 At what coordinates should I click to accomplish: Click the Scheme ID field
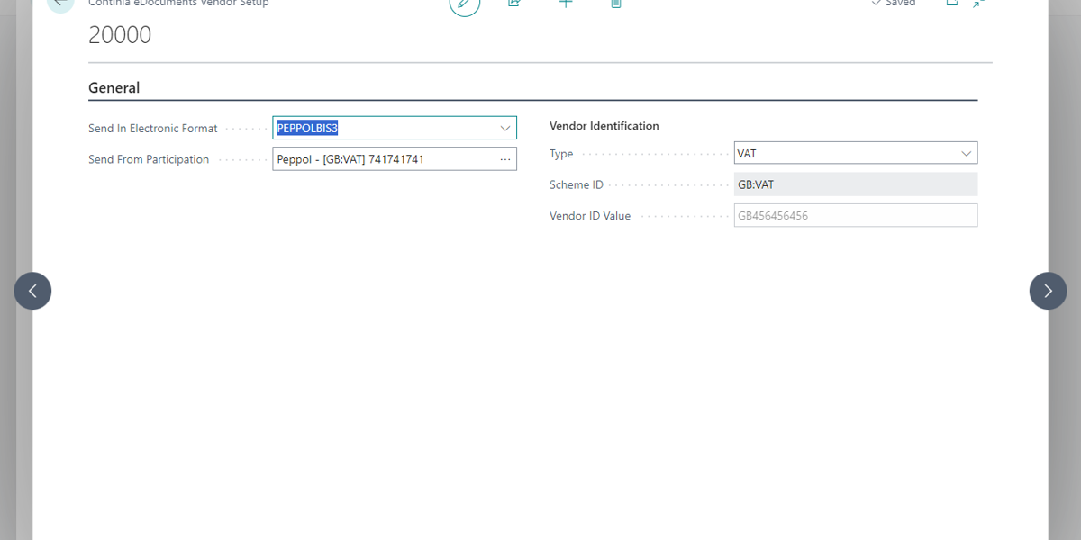click(855, 184)
